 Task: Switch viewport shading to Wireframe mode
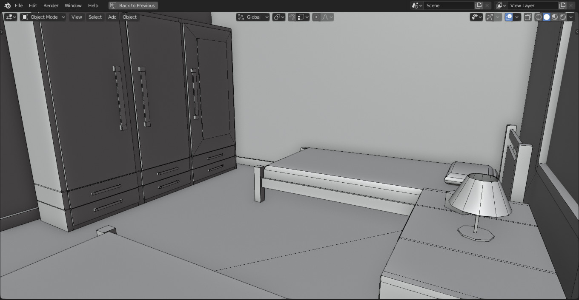click(x=538, y=17)
